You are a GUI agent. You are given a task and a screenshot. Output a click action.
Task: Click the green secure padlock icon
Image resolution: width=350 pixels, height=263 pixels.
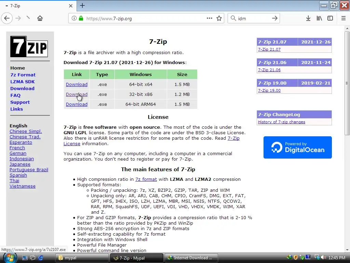point(81,18)
